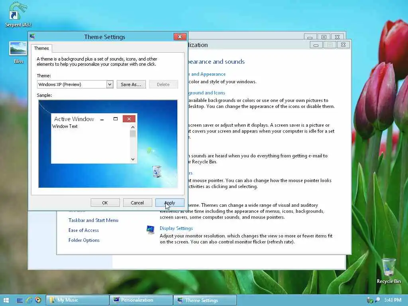The width and height of the screenshot is (408, 306).
Task: Click the theme sample preview image
Action: point(108,143)
